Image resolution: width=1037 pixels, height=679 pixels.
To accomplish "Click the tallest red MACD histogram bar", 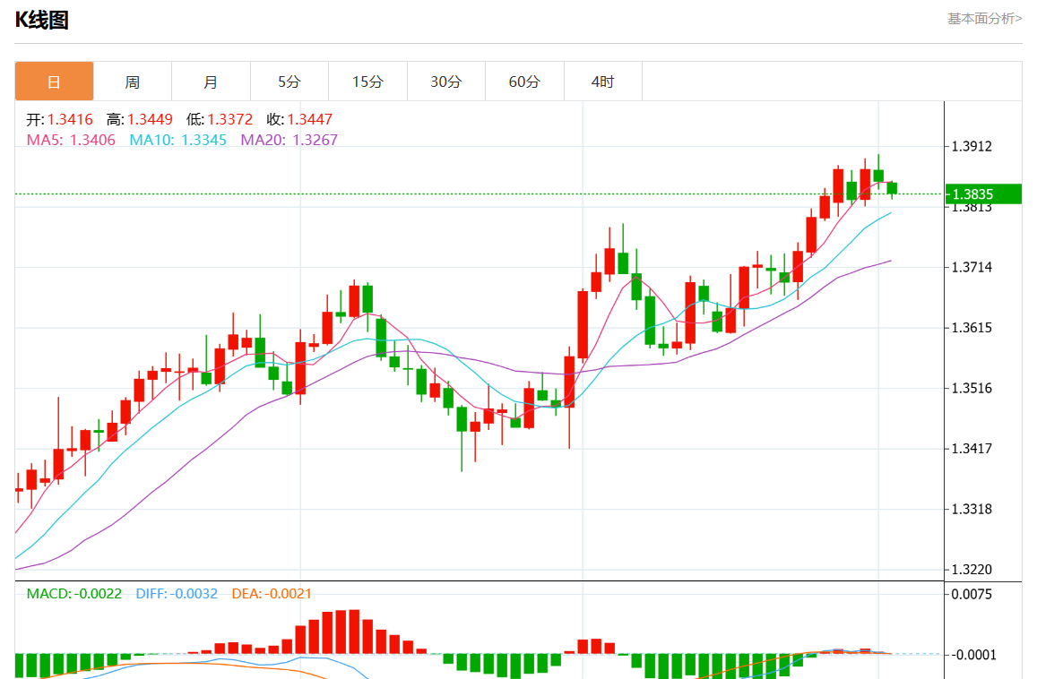I will [355, 632].
